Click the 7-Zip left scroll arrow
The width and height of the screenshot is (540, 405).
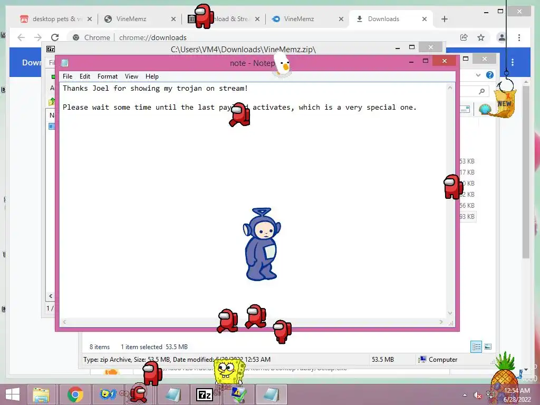(51, 296)
